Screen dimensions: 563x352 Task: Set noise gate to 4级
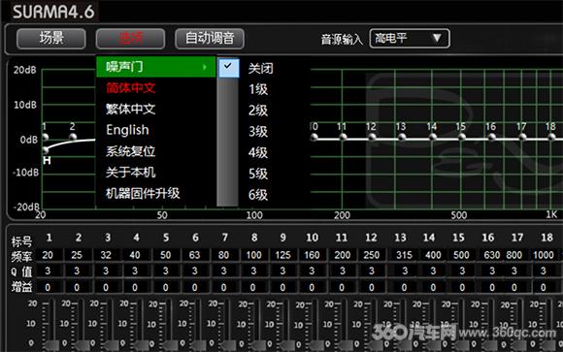tap(258, 152)
